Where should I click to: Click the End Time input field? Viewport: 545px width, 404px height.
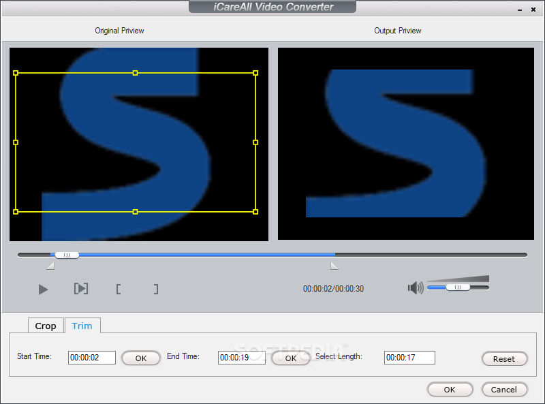click(x=242, y=358)
